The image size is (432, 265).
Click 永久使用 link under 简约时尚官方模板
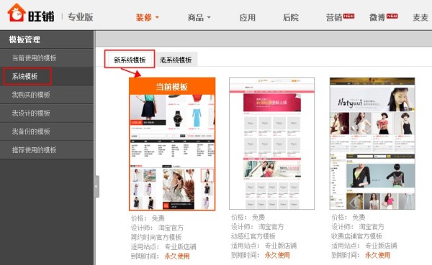(177, 256)
